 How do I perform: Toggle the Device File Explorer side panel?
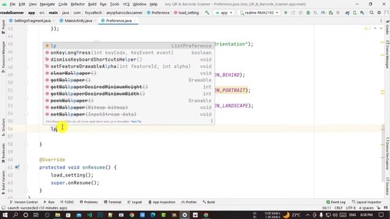[x=388, y=154]
